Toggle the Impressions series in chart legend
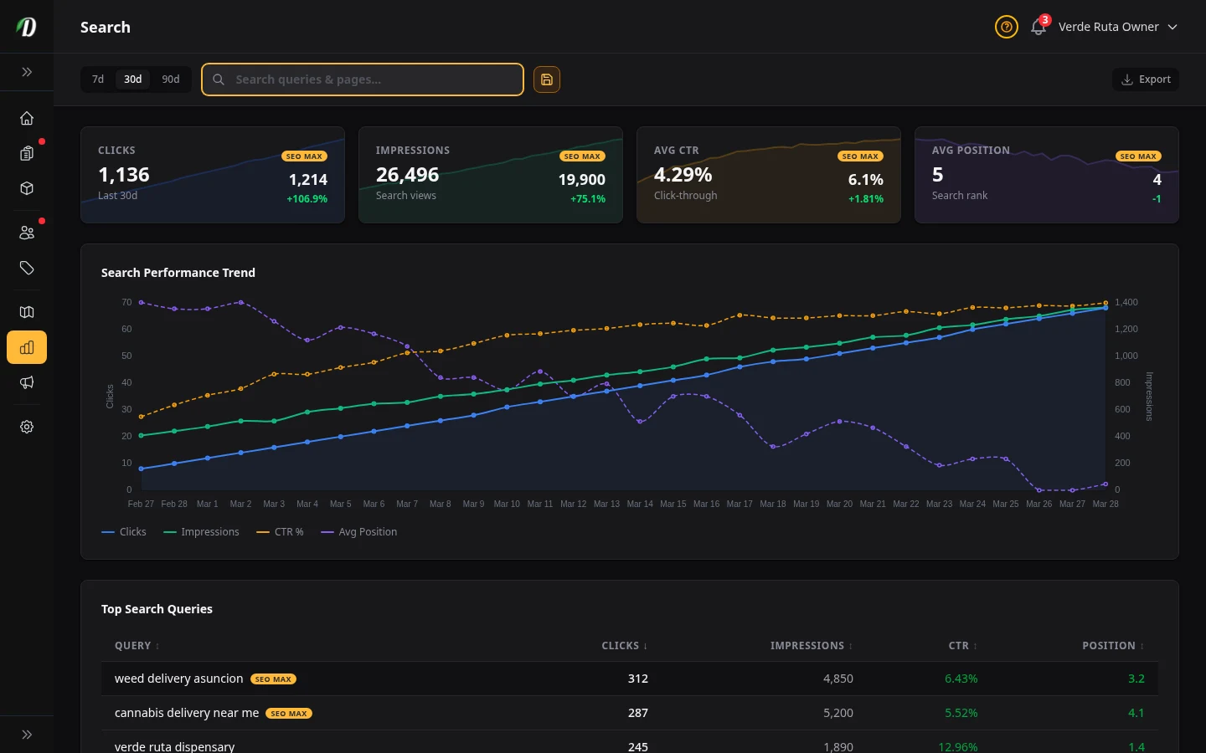The width and height of the screenshot is (1206, 753). tap(201, 532)
